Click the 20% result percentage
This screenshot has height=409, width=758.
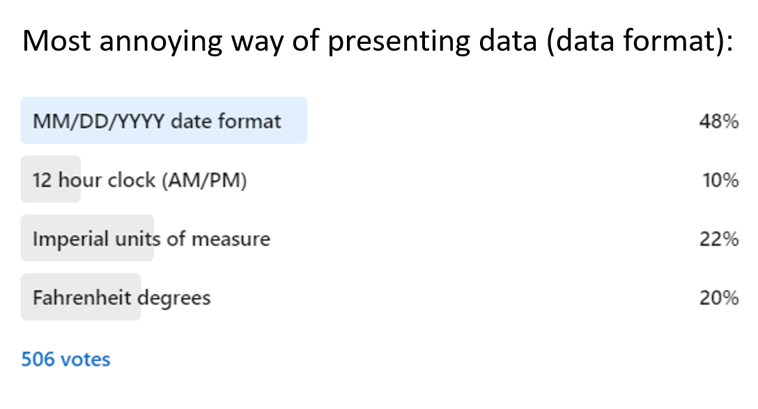click(718, 298)
